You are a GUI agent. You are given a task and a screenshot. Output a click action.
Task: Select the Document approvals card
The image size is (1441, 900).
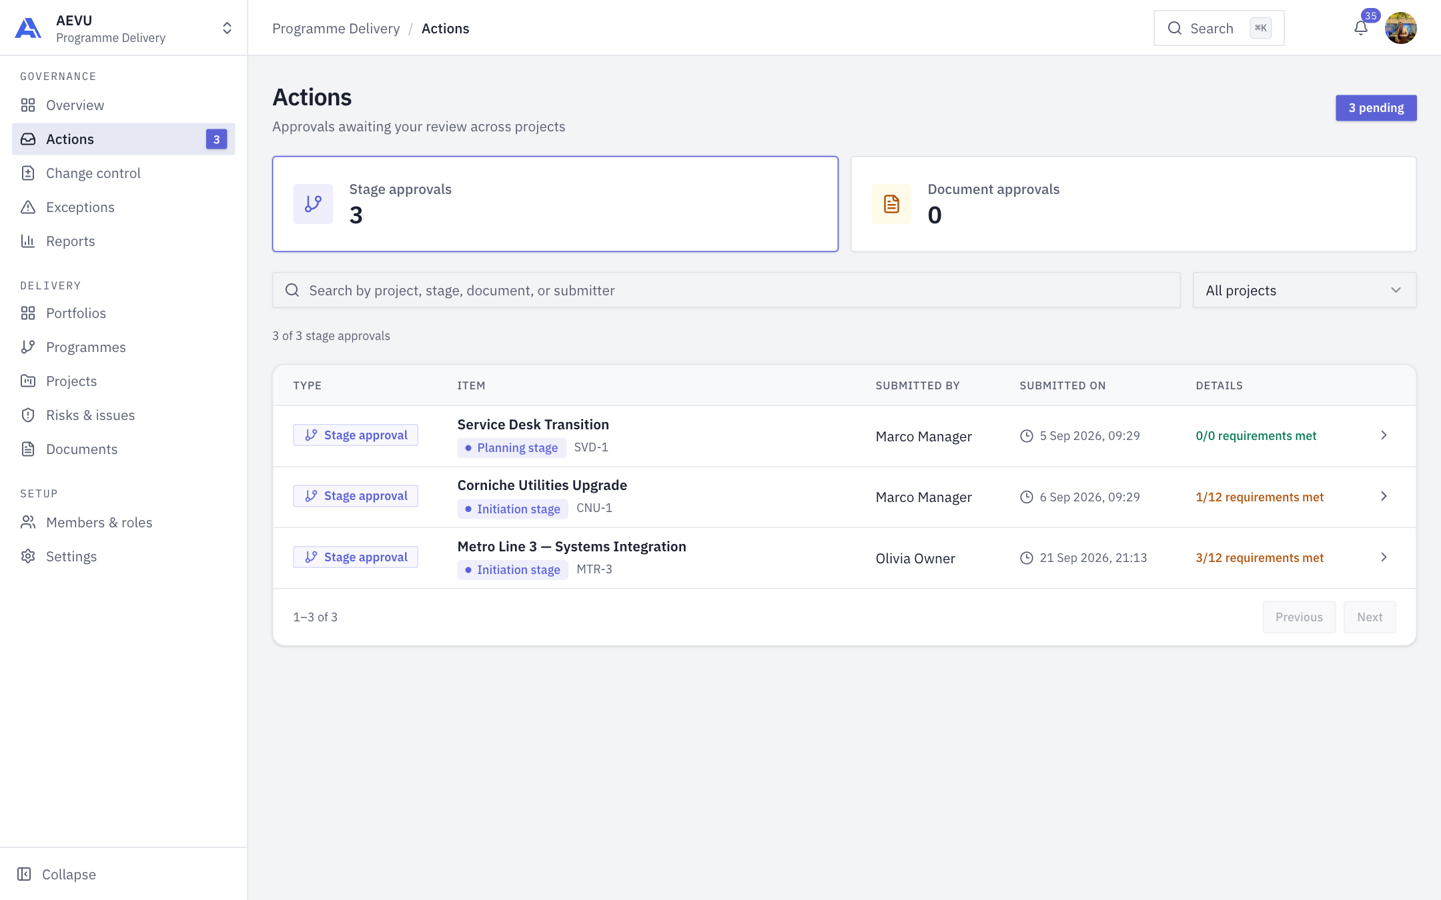pyautogui.click(x=1133, y=204)
